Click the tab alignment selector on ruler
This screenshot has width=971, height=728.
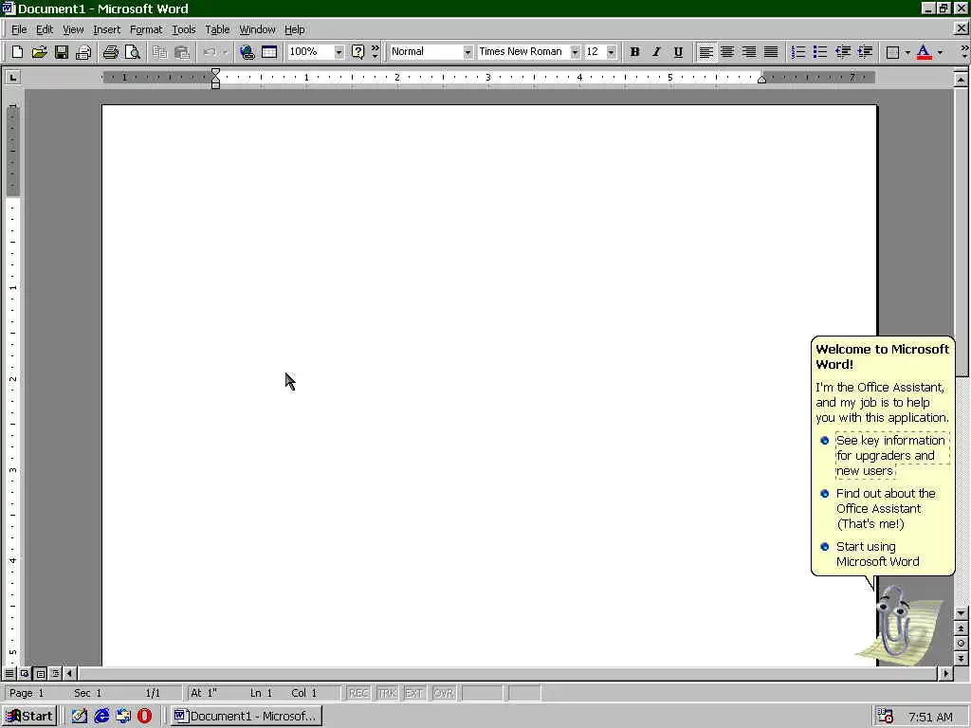(12, 78)
